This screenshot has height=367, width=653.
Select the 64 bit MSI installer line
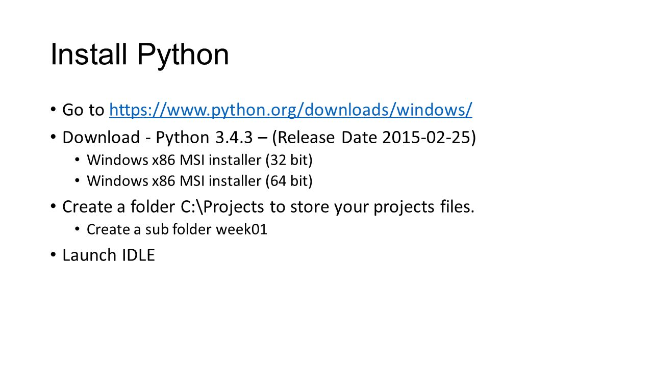199,180
